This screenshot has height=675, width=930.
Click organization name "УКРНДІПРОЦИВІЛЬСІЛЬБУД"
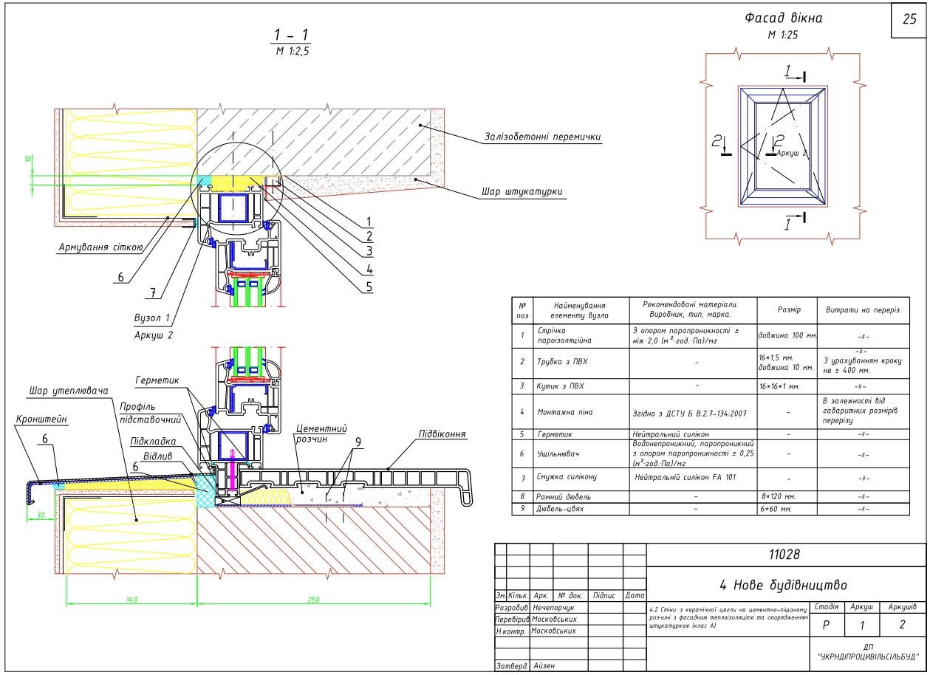(867, 656)
